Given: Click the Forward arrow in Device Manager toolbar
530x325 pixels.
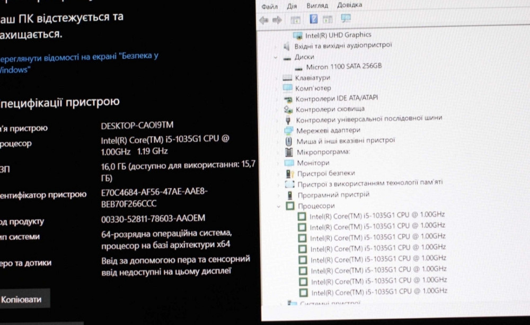Looking at the screenshot, I should 277,21.
